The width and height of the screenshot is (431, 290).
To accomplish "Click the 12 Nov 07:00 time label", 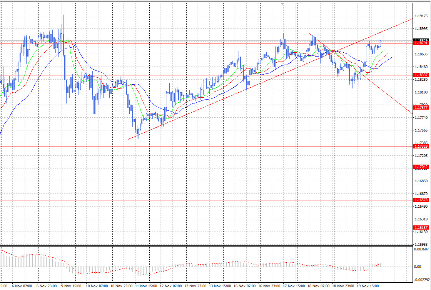I will tap(170, 286).
